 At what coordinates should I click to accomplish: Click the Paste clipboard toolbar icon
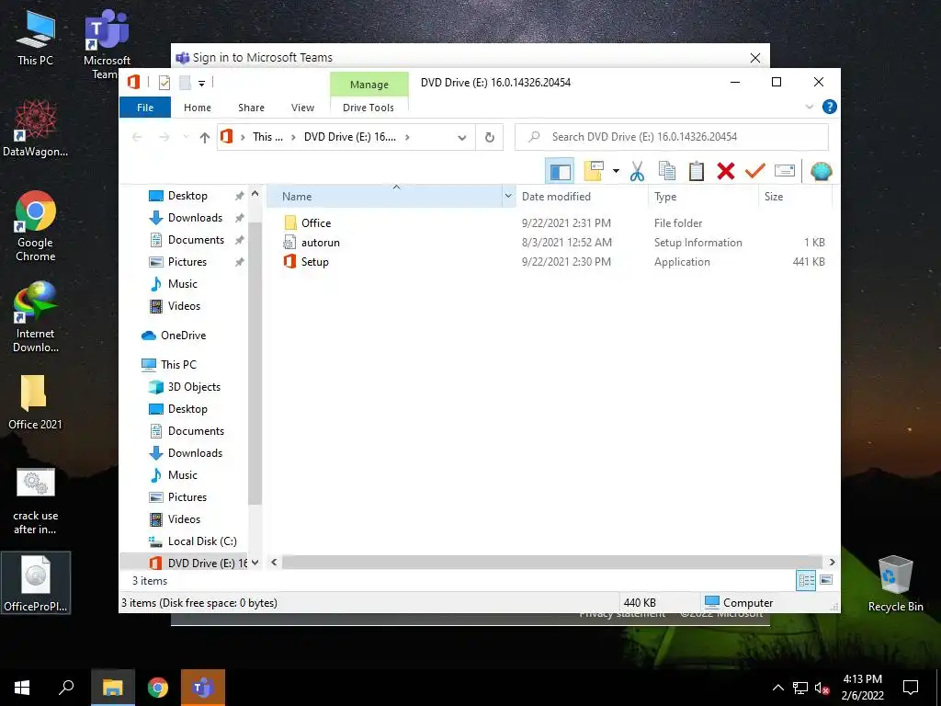697,172
